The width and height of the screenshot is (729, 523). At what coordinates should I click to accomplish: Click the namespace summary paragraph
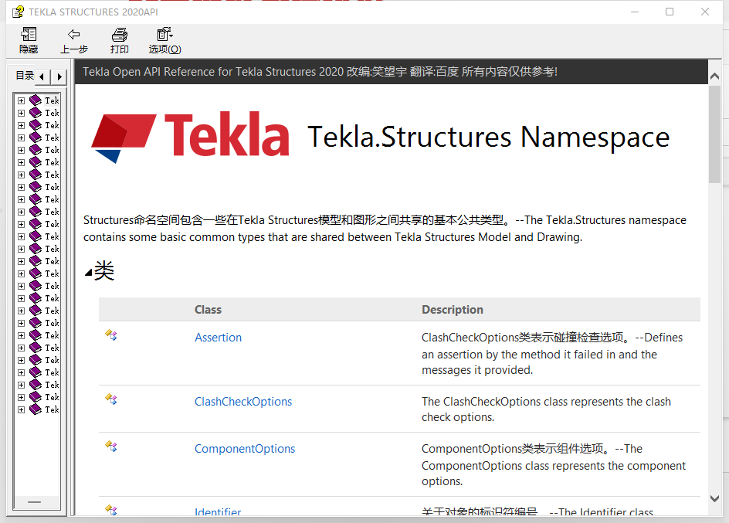coord(385,228)
